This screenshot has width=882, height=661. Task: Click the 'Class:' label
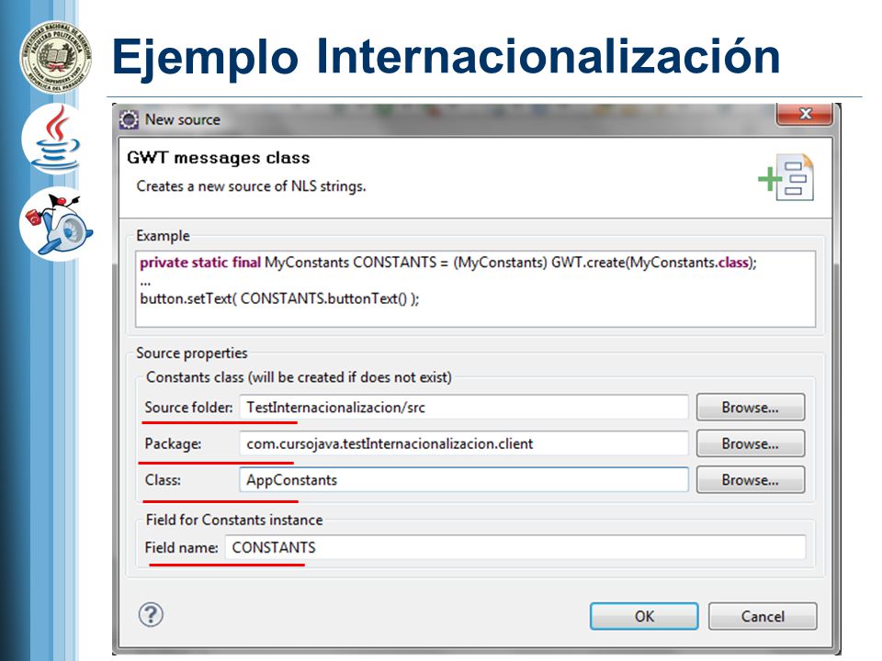[163, 480]
